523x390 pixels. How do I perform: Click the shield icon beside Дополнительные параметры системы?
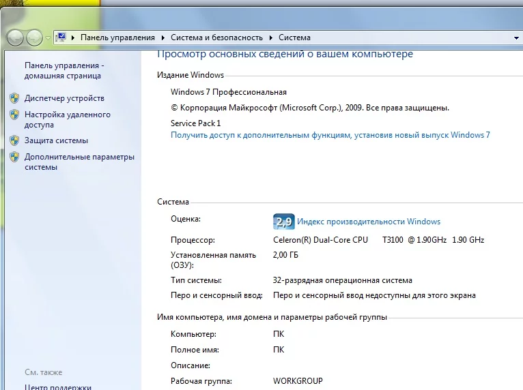coord(14,157)
